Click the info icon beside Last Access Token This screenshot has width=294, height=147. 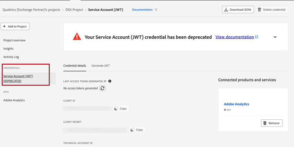tap(110, 81)
